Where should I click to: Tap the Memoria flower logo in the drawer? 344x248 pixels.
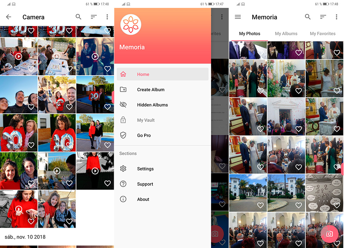[x=131, y=24]
